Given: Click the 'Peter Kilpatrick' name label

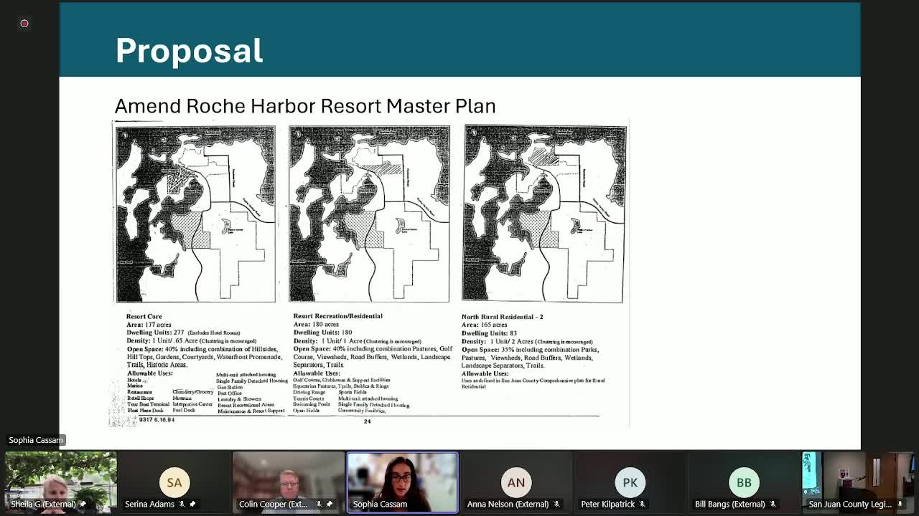Looking at the screenshot, I should click(x=608, y=504).
